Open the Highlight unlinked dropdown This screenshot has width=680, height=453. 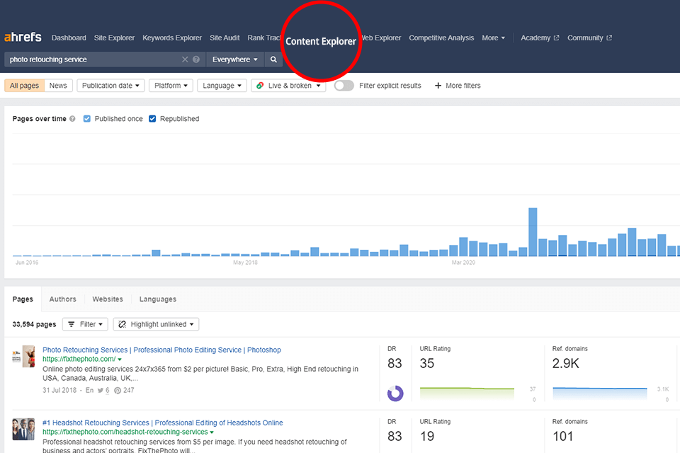(156, 324)
